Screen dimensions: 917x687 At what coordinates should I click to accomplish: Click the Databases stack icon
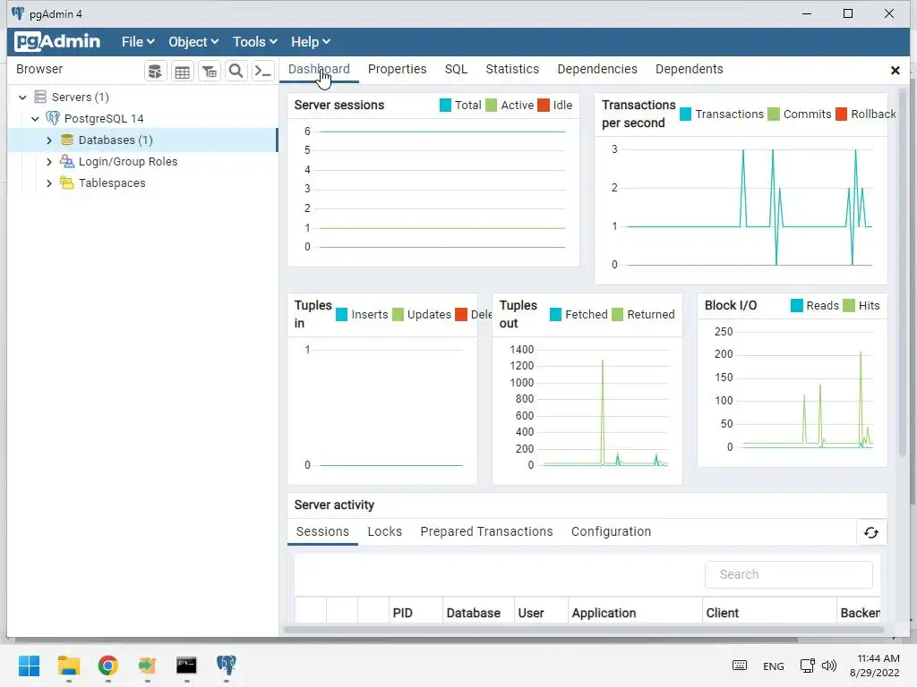67,140
